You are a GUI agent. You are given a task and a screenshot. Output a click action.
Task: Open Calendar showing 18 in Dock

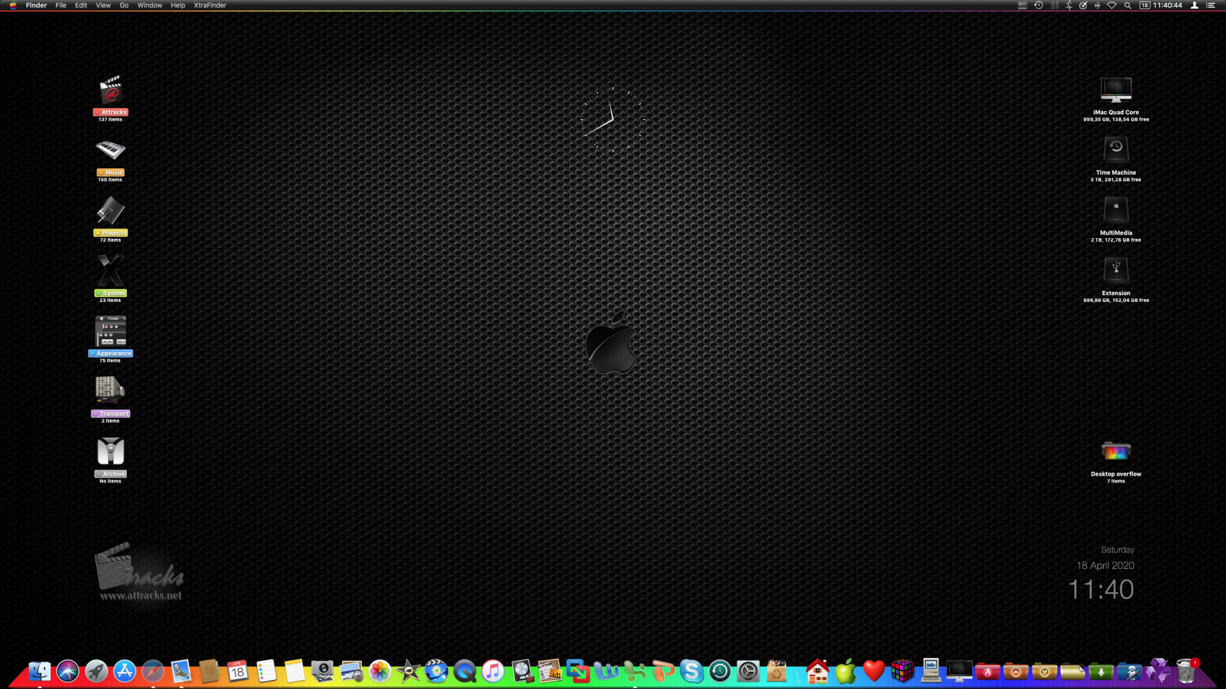[237, 671]
